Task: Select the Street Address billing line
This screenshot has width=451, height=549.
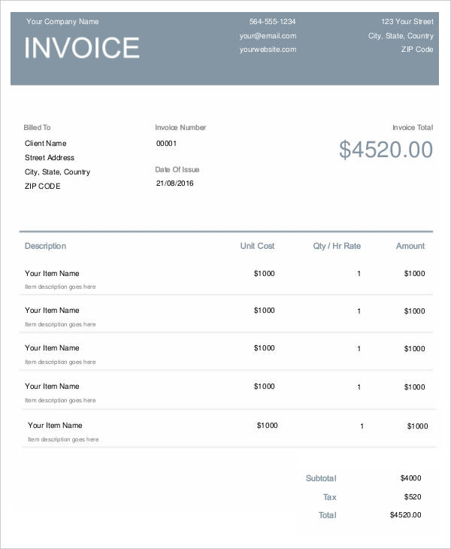Action: pos(50,157)
